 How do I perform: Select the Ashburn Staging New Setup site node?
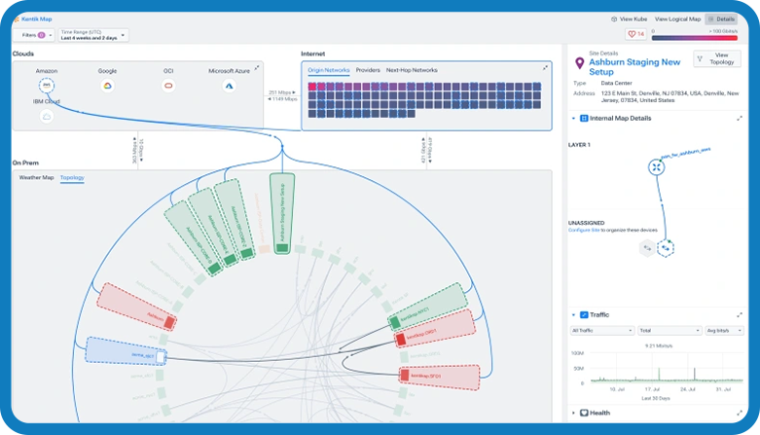click(x=282, y=213)
